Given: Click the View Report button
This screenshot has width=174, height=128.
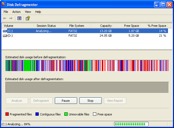Looking at the screenshot, I should point(115,101).
